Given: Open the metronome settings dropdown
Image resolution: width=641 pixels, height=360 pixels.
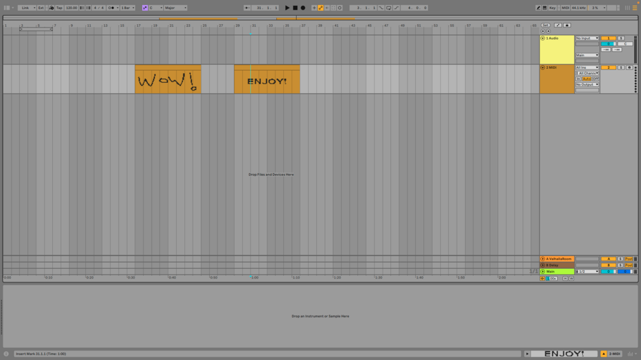Looking at the screenshot, I should coord(117,8).
